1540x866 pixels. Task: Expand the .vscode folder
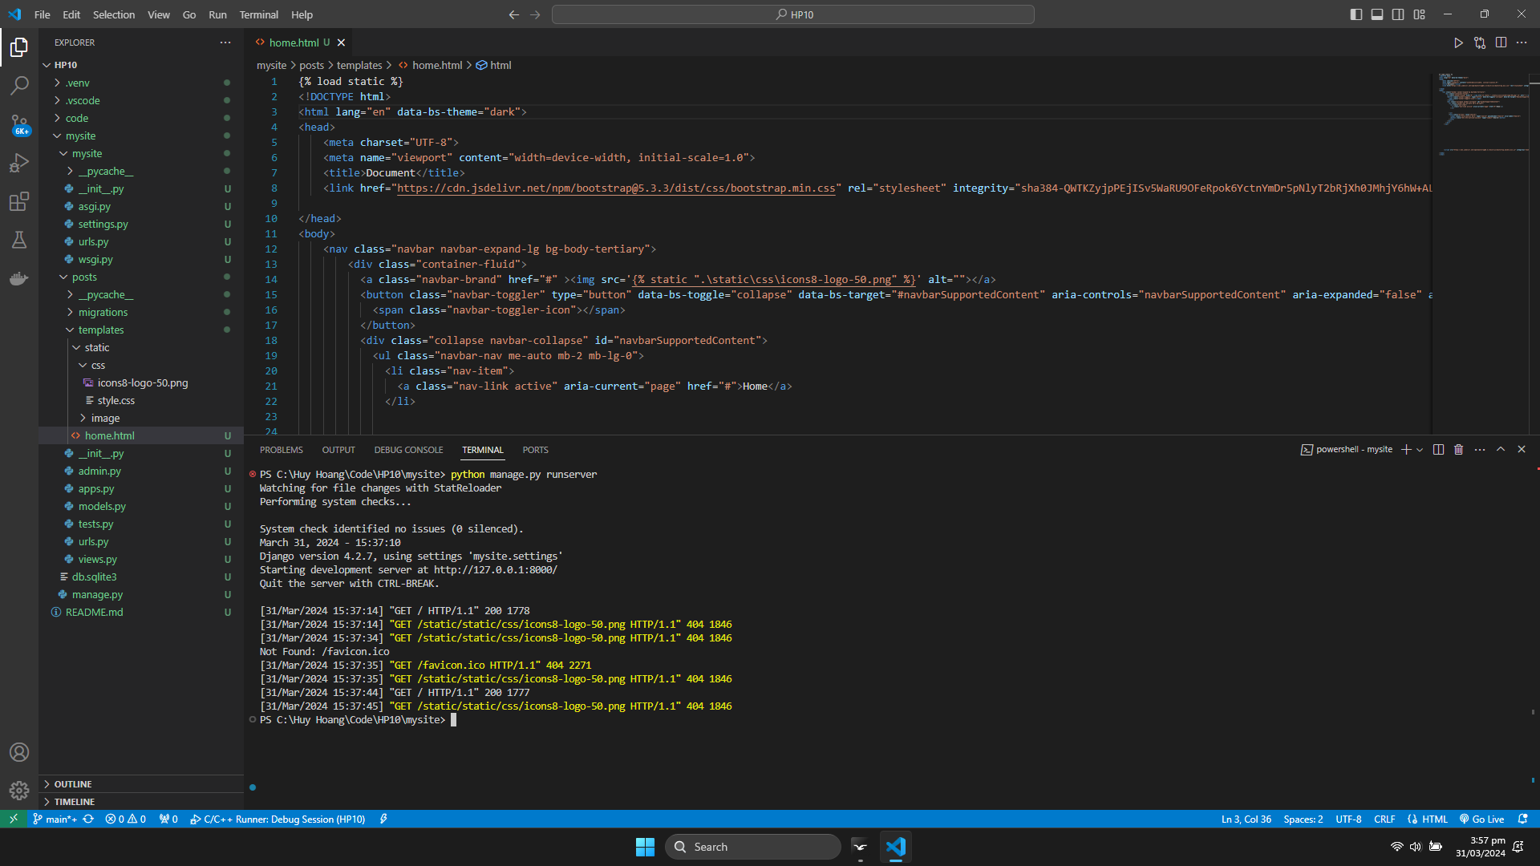point(140,100)
